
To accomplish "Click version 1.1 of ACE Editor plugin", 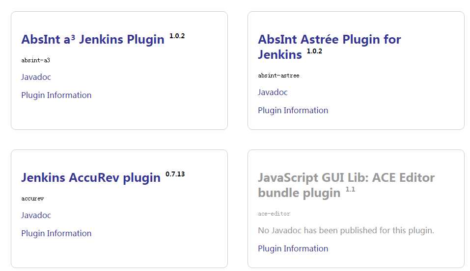I will (350, 189).
